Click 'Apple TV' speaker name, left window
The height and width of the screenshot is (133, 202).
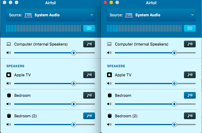[23, 75]
